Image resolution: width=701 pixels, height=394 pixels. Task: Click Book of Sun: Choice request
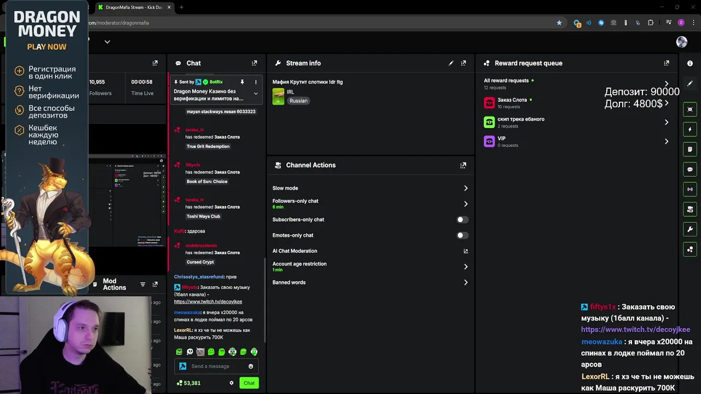(x=207, y=182)
